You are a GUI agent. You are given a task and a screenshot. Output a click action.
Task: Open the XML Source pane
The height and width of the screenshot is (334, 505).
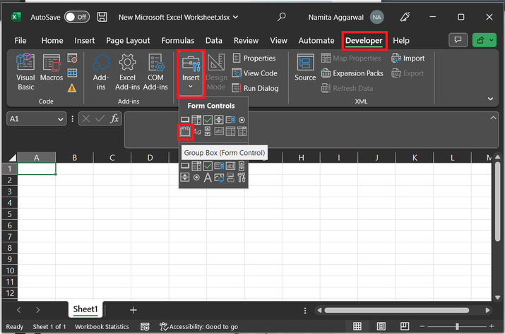(305, 68)
